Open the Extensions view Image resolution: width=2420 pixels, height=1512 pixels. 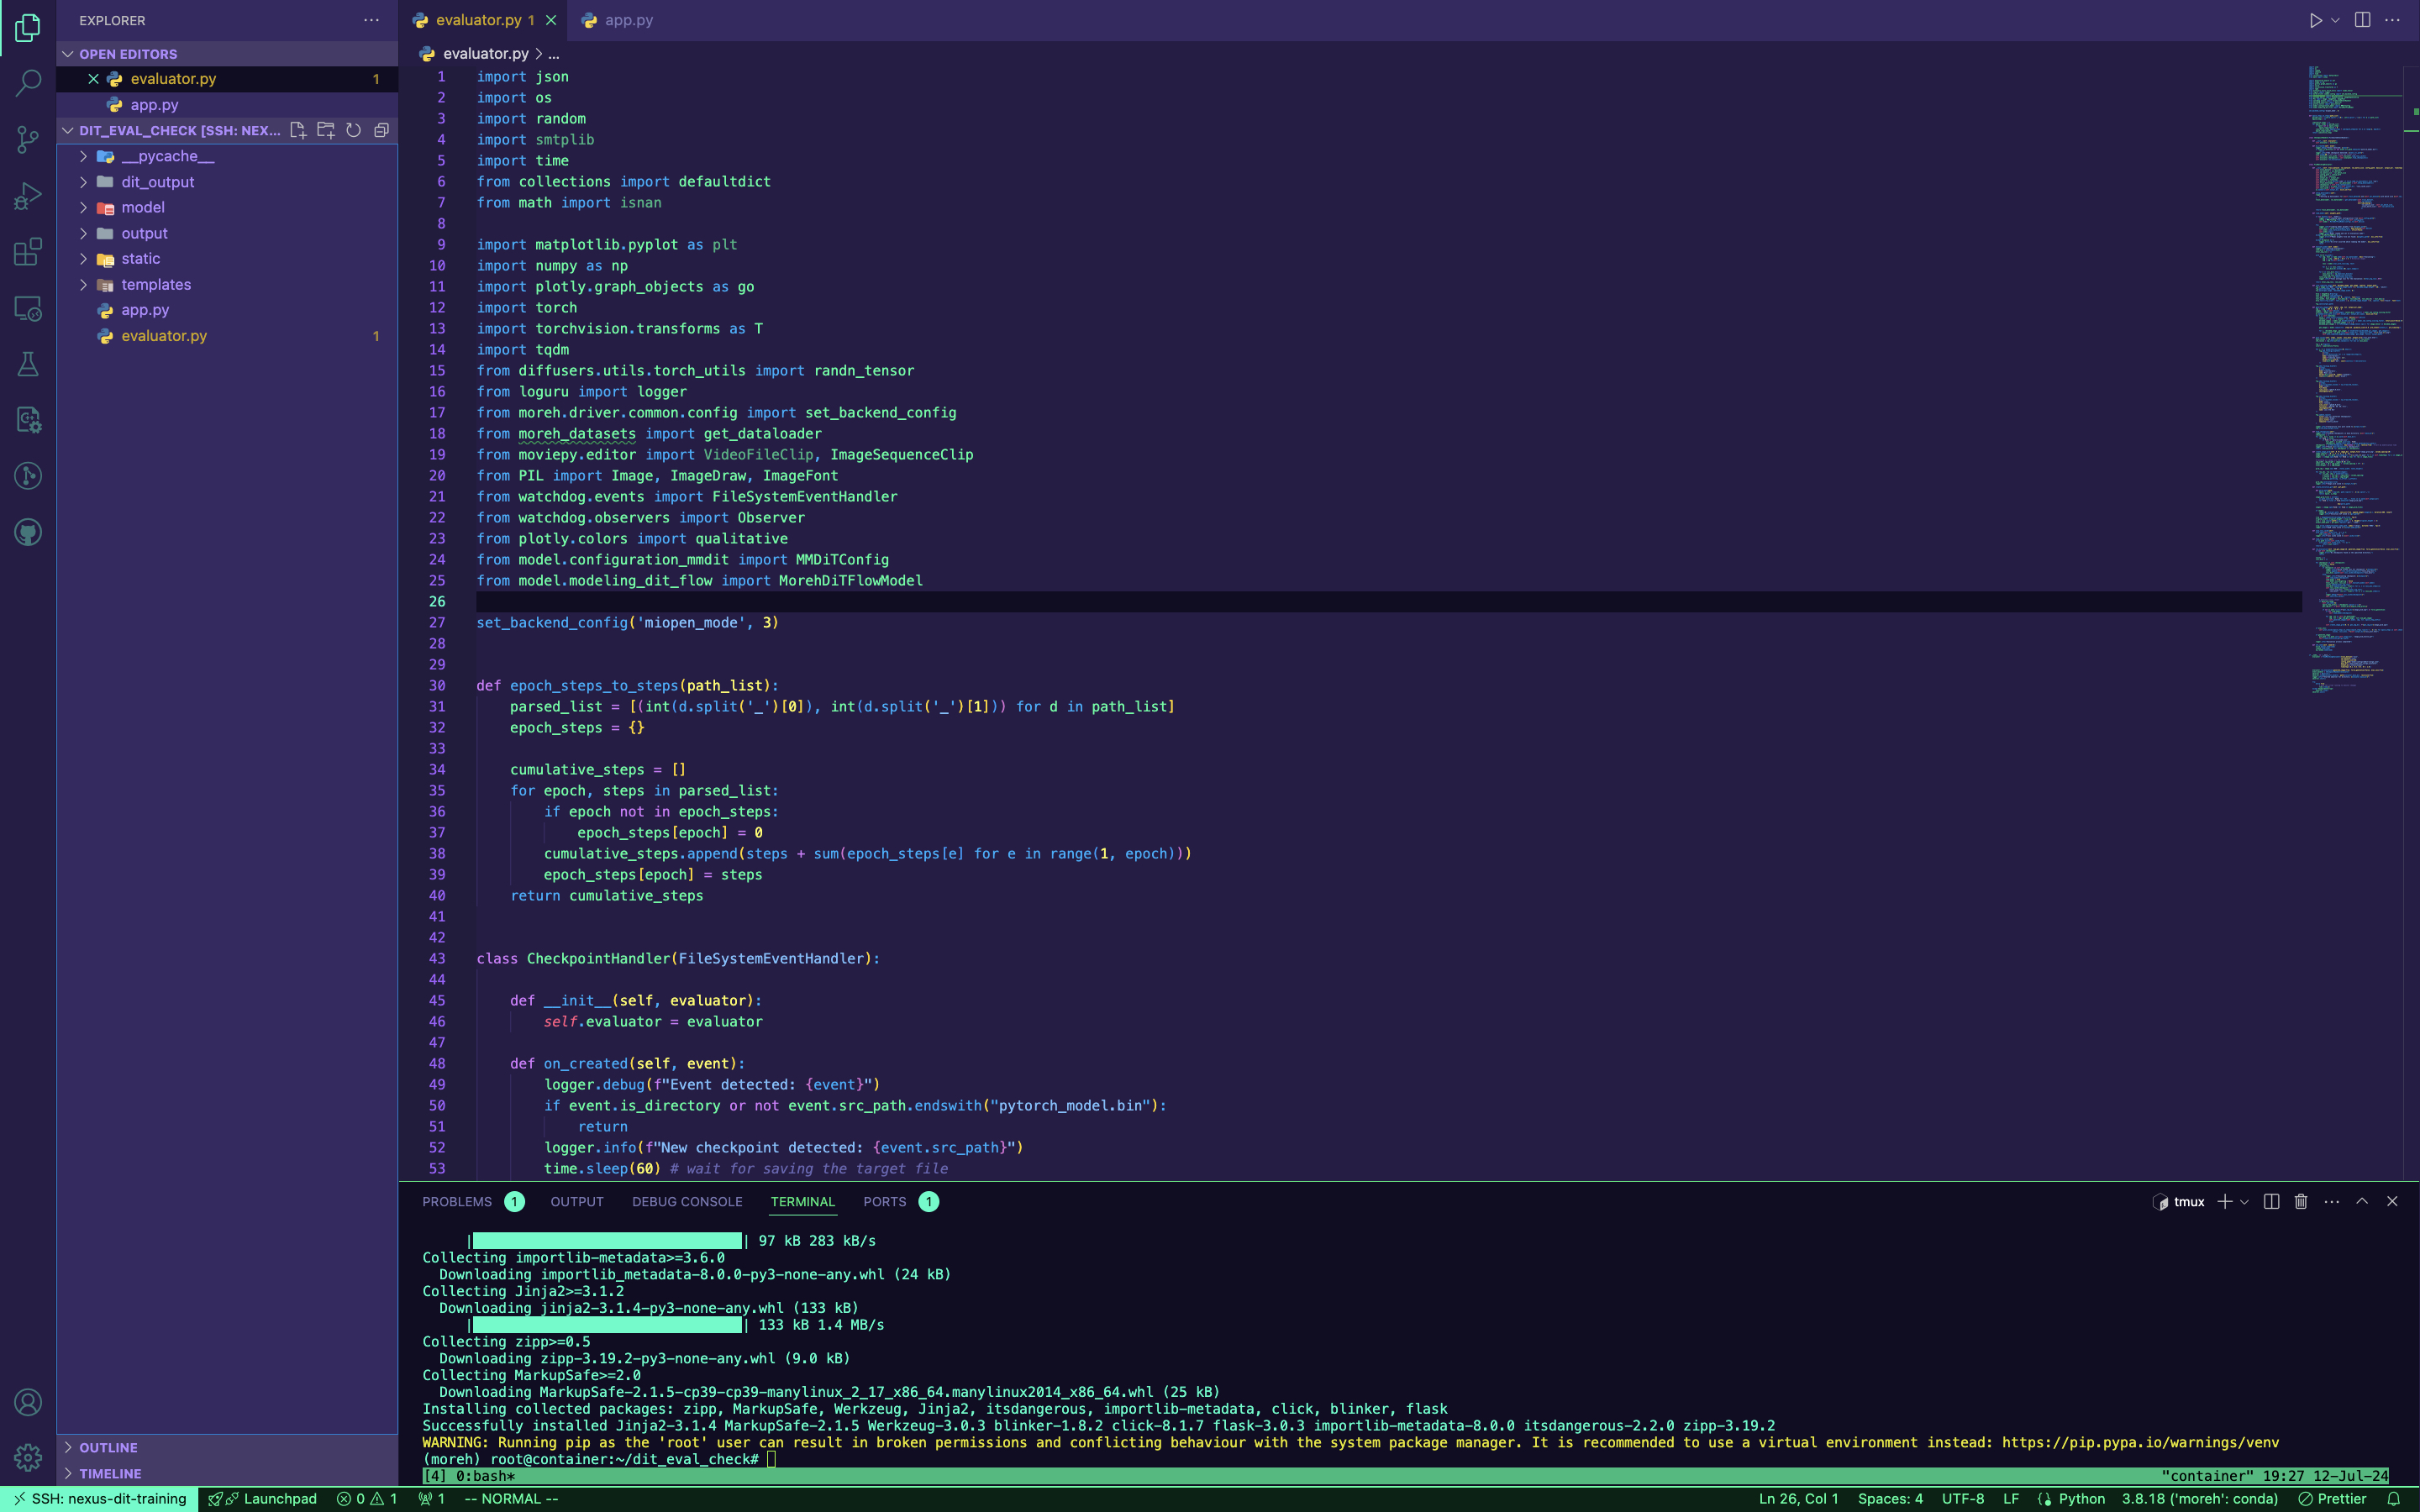click(28, 252)
